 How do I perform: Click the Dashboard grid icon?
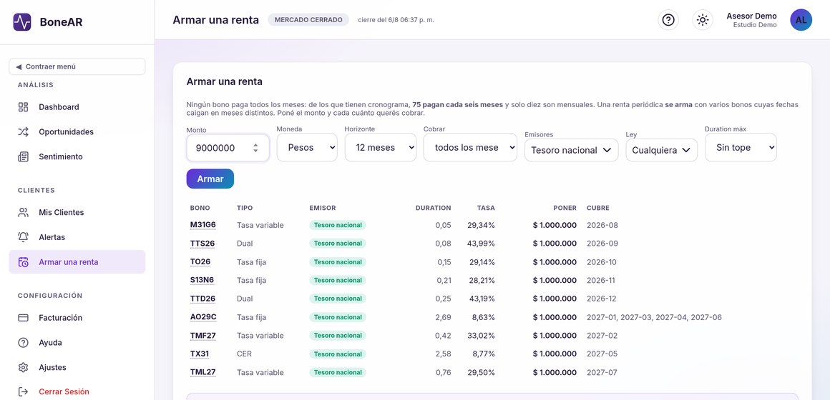24,107
